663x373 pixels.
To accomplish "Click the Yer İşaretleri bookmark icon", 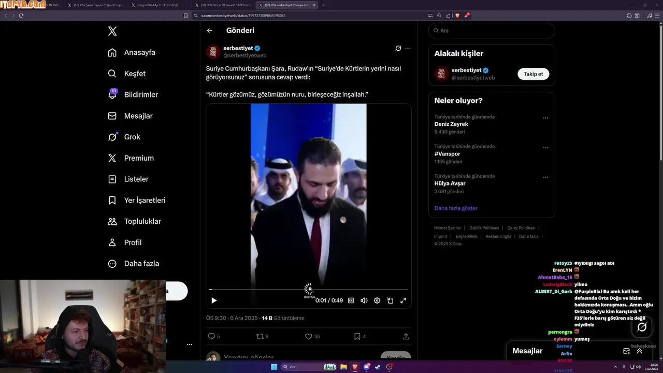I will click(x=112, y=200).
